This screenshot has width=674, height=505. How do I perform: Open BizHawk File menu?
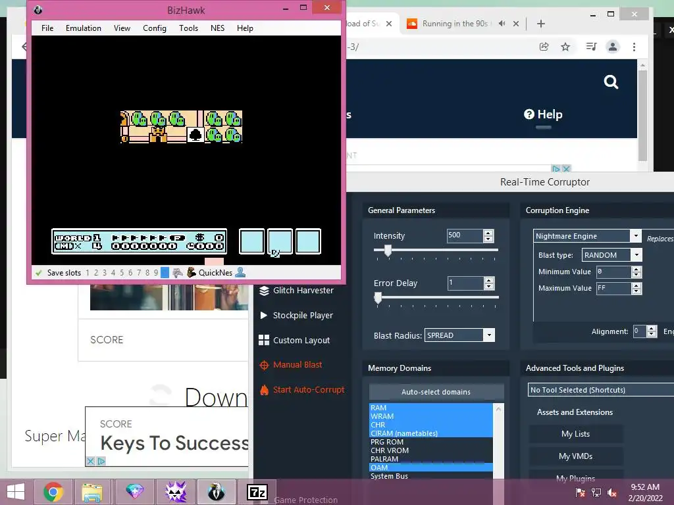(x=47, y=28)
